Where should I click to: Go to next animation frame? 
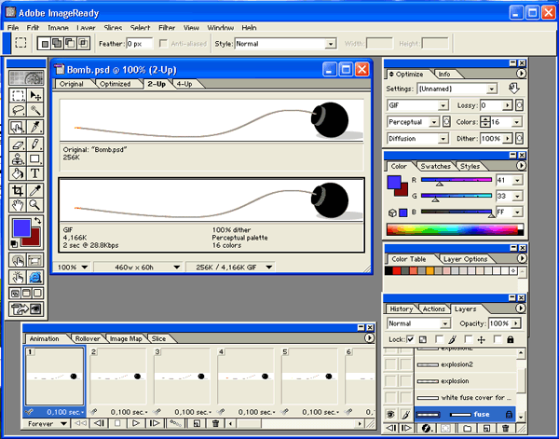pos(155,423)
